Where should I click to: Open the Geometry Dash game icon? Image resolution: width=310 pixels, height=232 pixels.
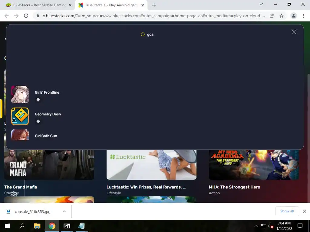pyautogui.click(x=20, y=116)
